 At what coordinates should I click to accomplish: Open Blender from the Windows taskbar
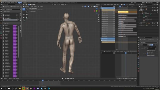27,88
